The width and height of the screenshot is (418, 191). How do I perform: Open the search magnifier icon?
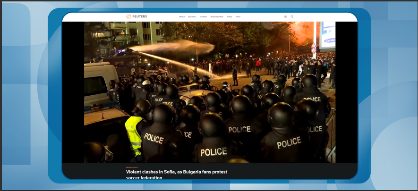pos(292,17)
